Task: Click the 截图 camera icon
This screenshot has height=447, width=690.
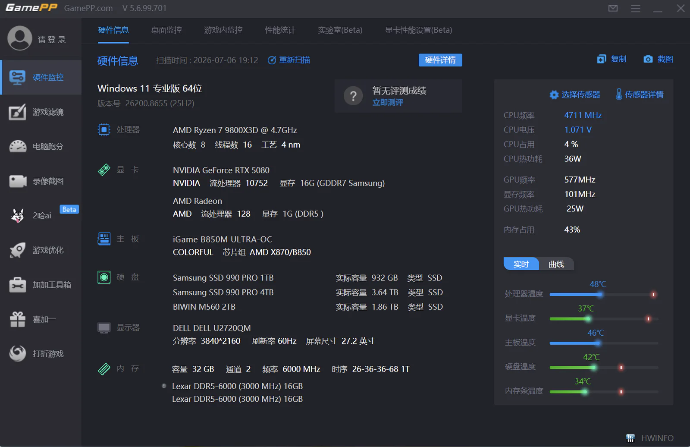Action: 648,59
